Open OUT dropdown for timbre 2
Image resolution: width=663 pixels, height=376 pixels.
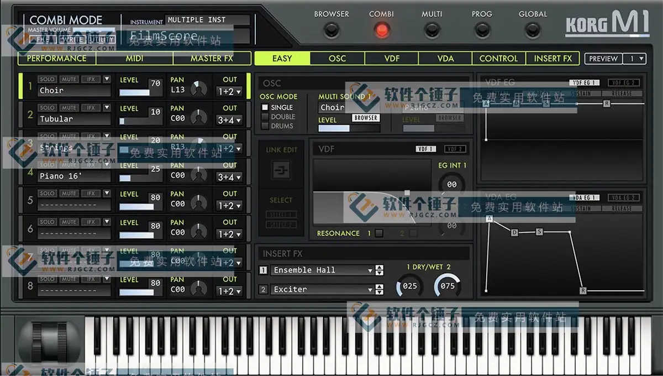[230, 120]
